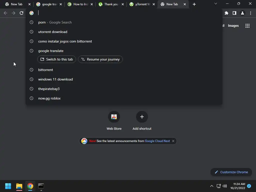Screen dimensions: 256x192
Task: Click the 'Switch to this tab' button
Action: [56, 59]
